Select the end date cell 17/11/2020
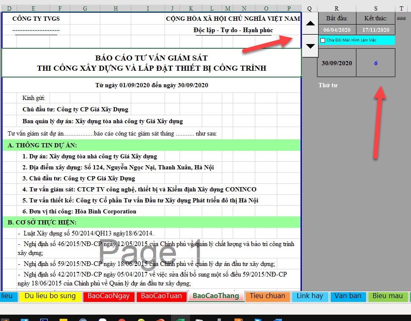This screenshot has height=321, width=411. click(375, 30)
